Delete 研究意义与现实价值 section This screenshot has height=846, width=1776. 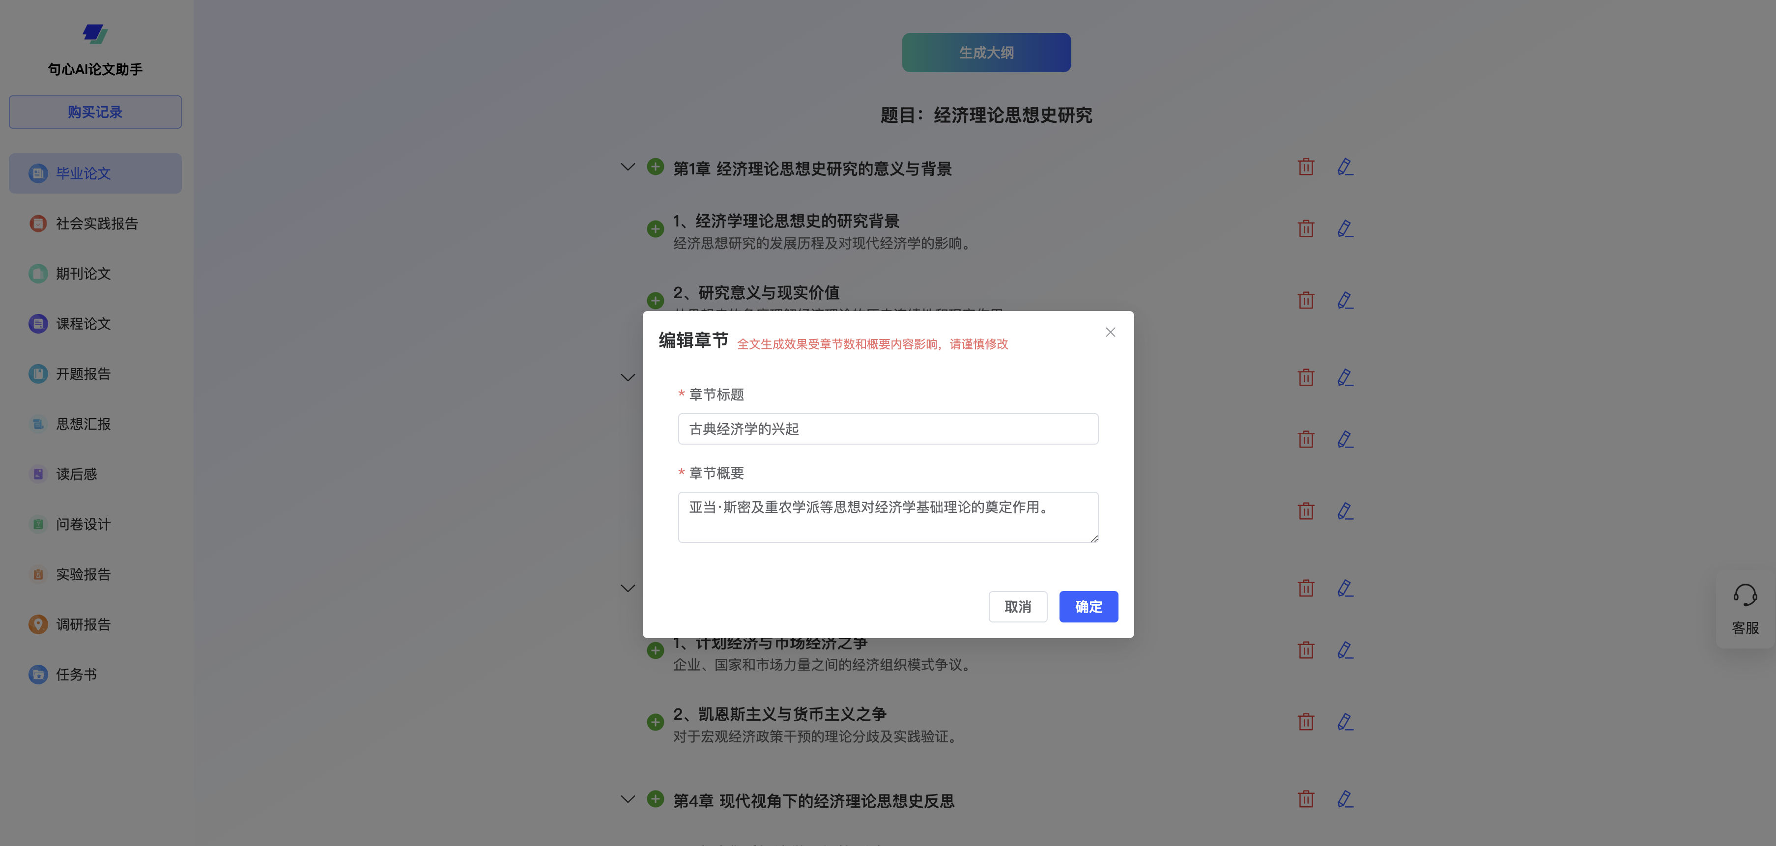(1306, 301)
